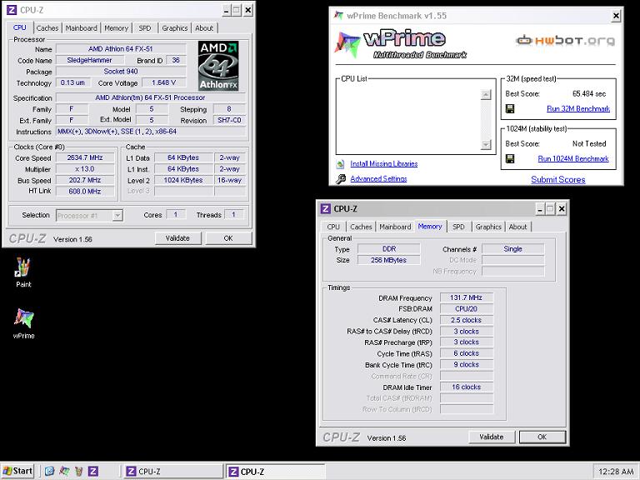This screenshot has width=640, height=480.
Task: Switch to Mainboard tab in left CPU-Z window
Action: (81, 28)
